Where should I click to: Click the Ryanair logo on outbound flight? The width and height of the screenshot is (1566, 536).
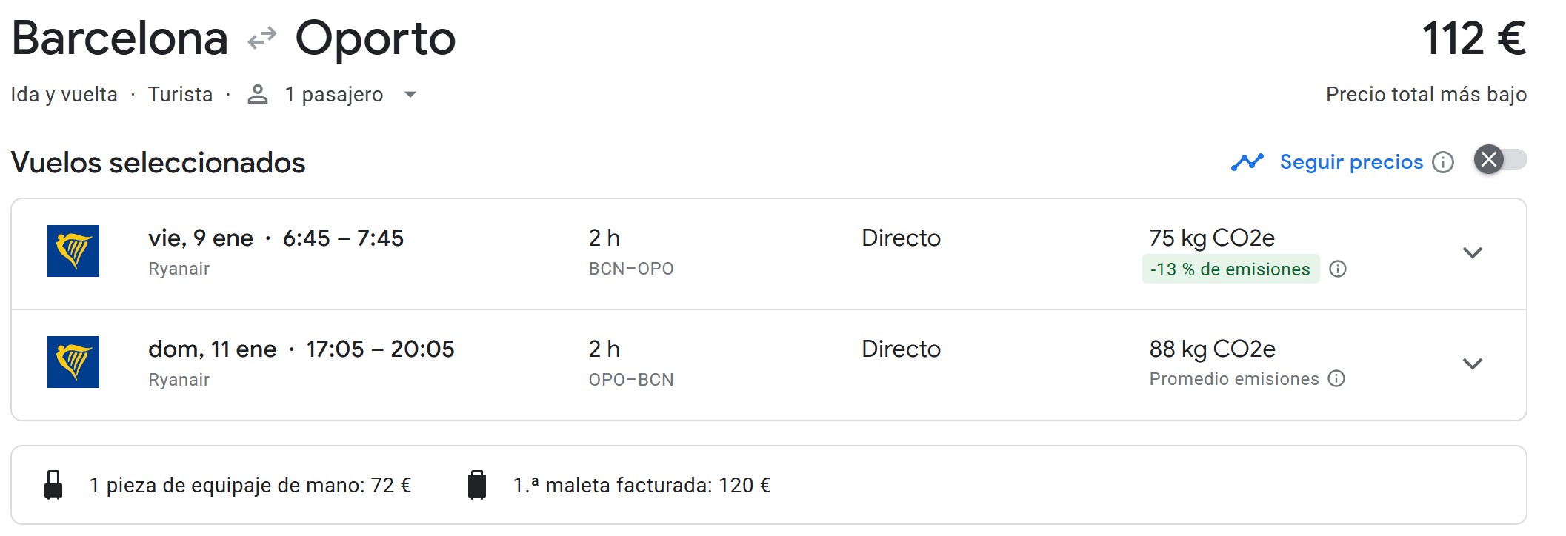point(73,251)
